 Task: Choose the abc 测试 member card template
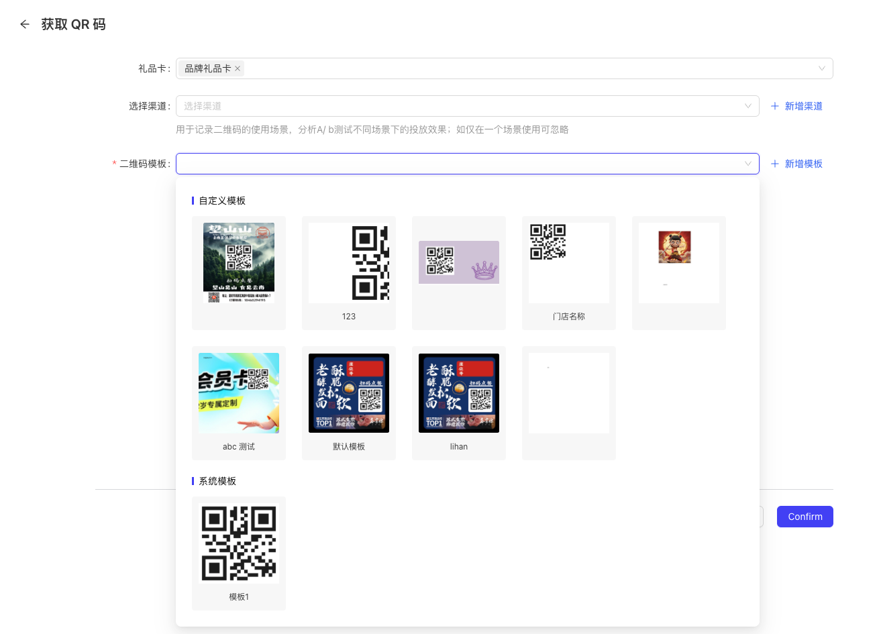pyautogui.click(x=239, y=393)
